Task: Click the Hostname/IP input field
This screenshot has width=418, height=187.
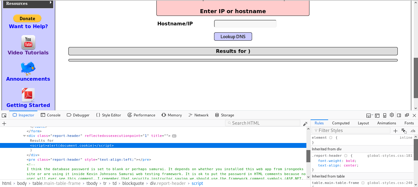Action: point(245,24)
